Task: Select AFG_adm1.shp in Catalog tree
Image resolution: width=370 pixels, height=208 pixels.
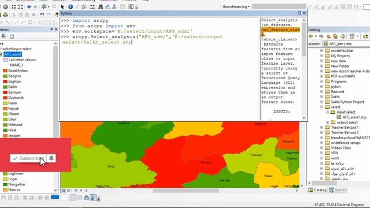Action: coord(351,117)
